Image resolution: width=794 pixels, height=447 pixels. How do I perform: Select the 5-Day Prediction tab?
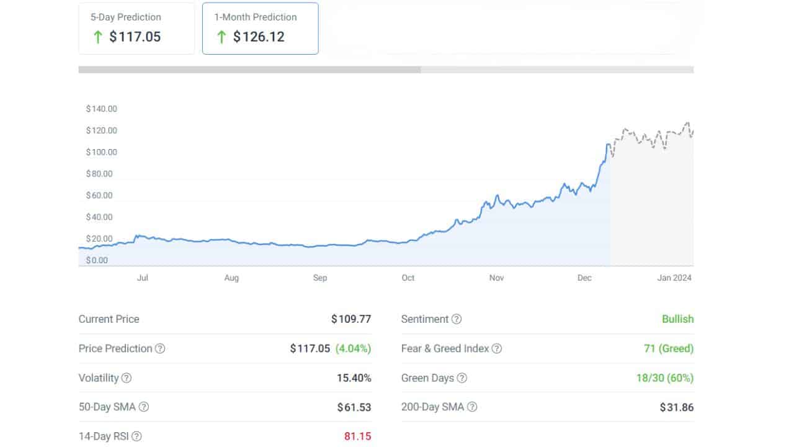136,29
